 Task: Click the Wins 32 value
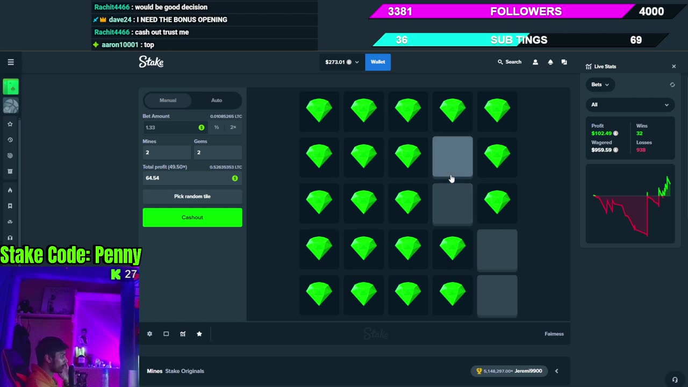(640, 133)
